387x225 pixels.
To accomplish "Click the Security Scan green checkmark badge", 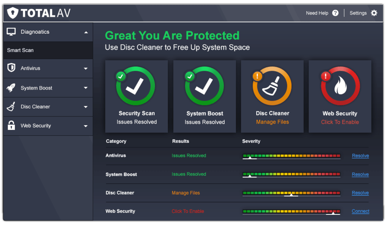I will (x=120, y=76).
